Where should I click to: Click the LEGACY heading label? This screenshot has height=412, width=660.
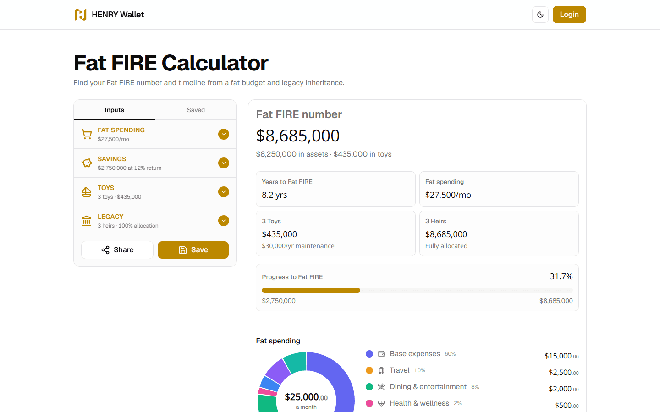[x=110, y=217]
